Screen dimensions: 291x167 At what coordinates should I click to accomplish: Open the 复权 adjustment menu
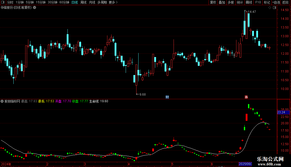tap(213, 2)
